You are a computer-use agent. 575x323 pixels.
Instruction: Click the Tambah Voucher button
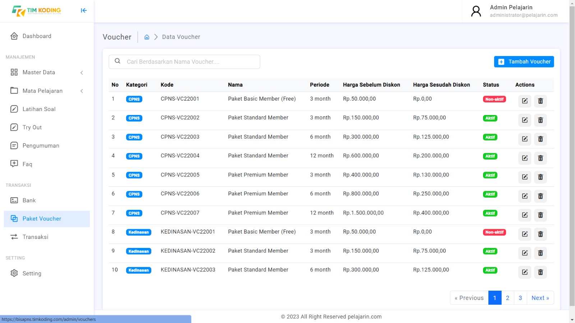[x=524, y=62]
